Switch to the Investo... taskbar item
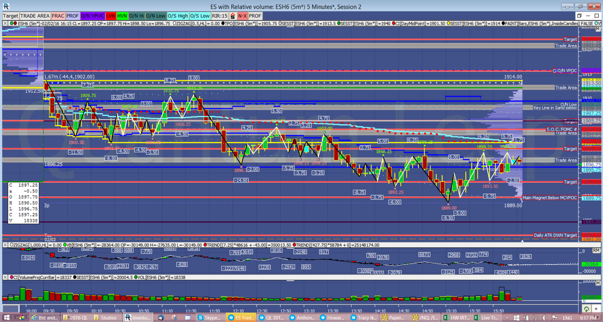The height and width of the screenshot is (322, 603). coord(139,318)
